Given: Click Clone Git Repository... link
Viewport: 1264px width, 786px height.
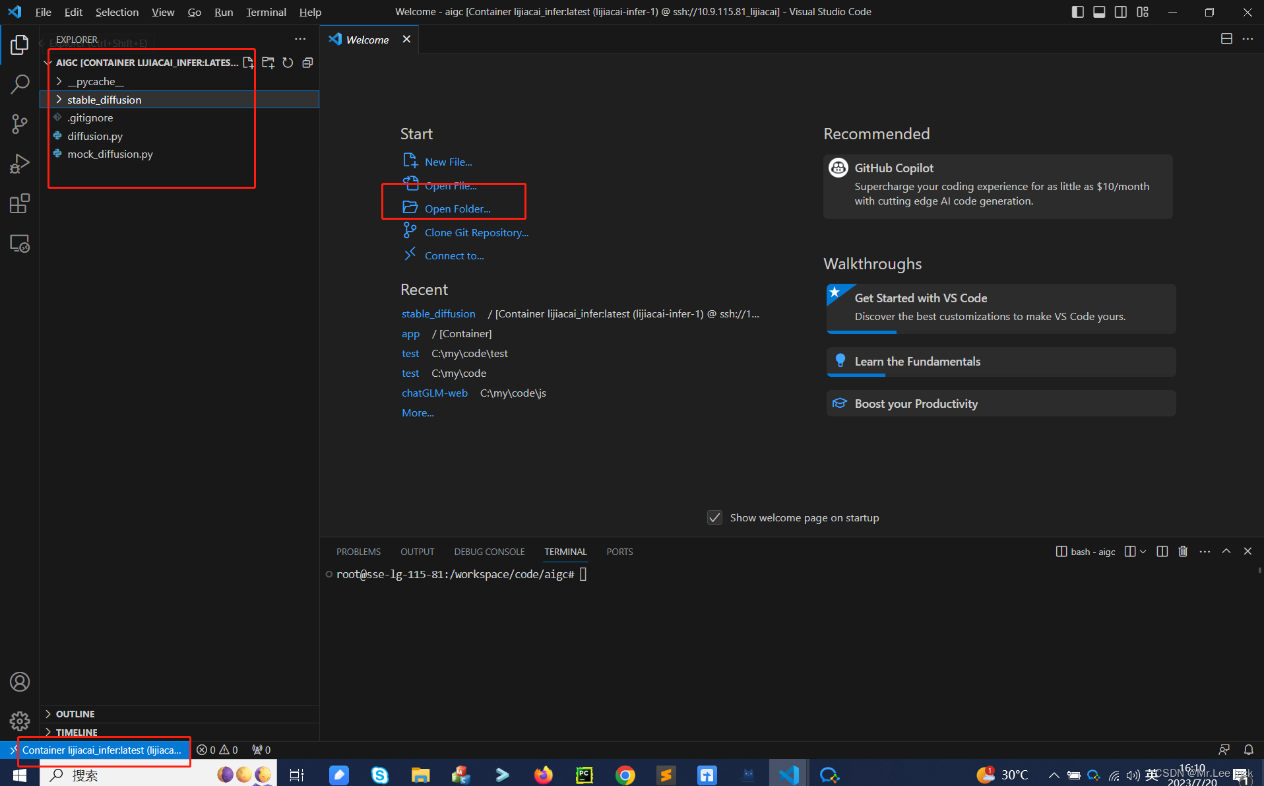Looking at the screenshot, I should [x=476, y=232].
